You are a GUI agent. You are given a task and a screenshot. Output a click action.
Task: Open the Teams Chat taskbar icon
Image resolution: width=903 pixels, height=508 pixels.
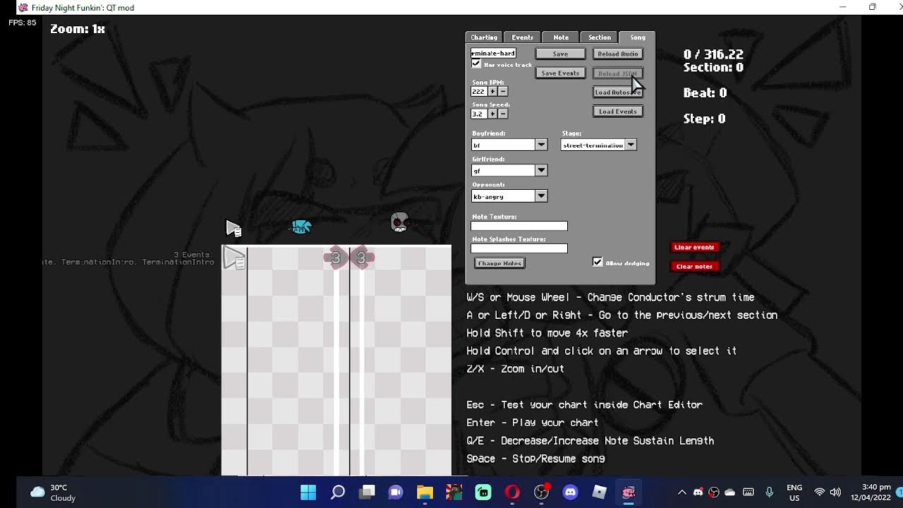(396, 492)
